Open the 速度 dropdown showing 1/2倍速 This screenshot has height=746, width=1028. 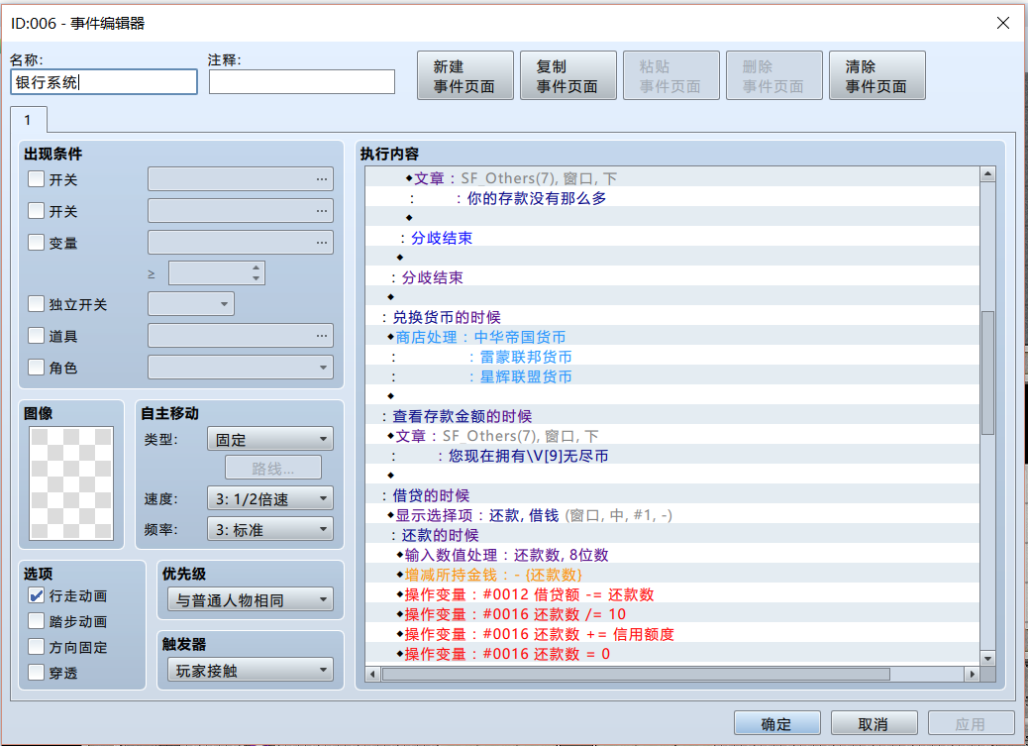coord(270,498)
